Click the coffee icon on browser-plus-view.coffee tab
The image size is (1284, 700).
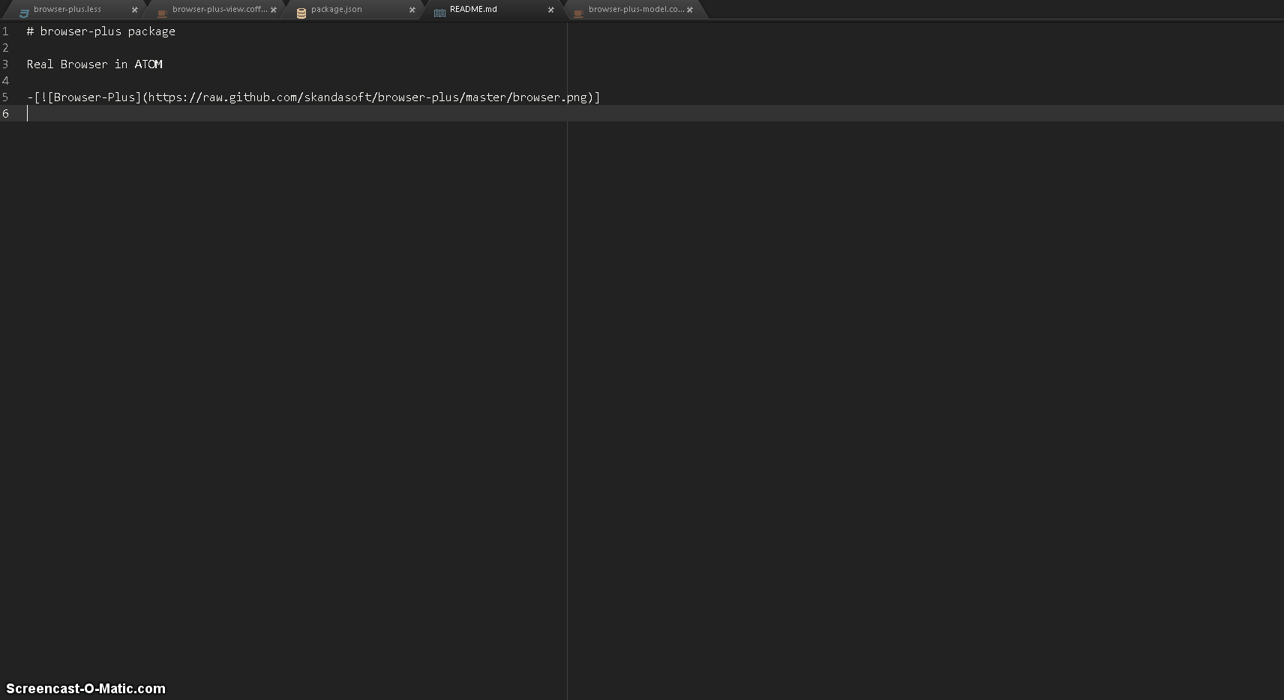[161, 11]
